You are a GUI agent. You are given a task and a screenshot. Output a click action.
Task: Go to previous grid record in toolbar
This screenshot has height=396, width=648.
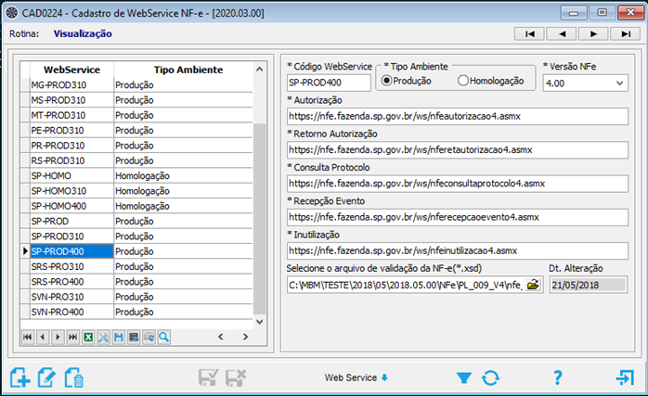(x=43, y=337)
